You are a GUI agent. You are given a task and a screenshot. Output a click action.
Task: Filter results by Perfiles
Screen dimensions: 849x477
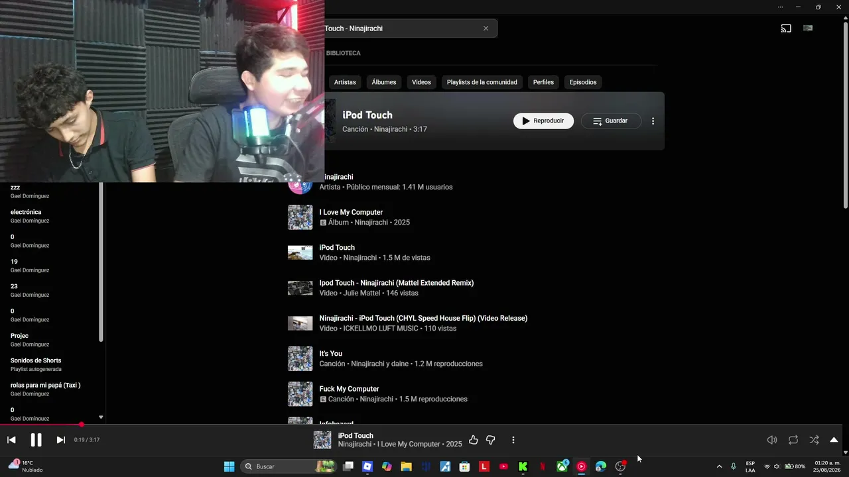[543, 82]
